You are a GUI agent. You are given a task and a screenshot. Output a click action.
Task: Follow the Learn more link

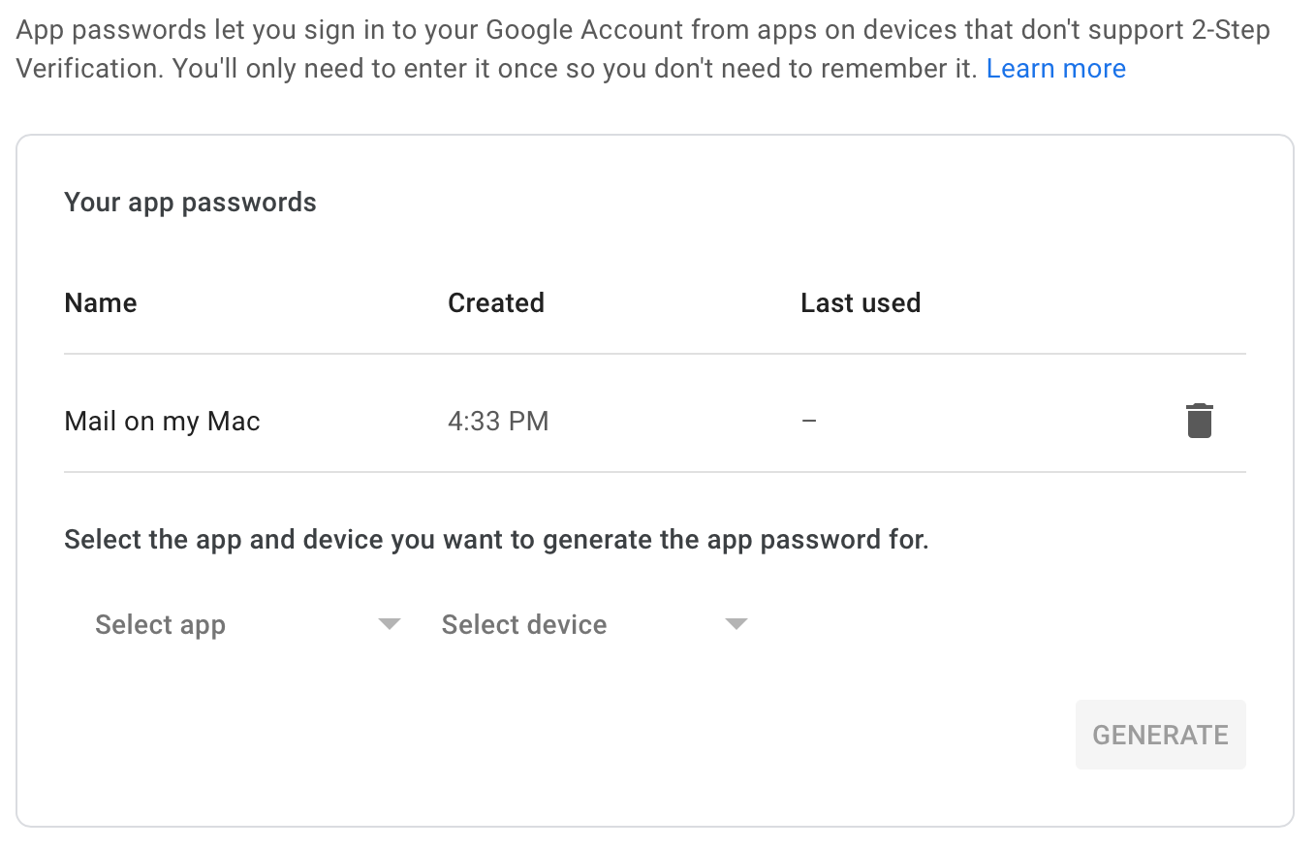point(1056,69)
